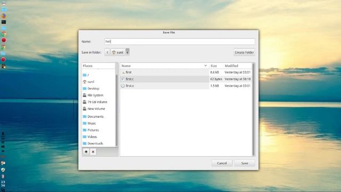Click the Save button
Image resolution: width=341 pixels, height=192 pixels.
click(x=245, y=163)
